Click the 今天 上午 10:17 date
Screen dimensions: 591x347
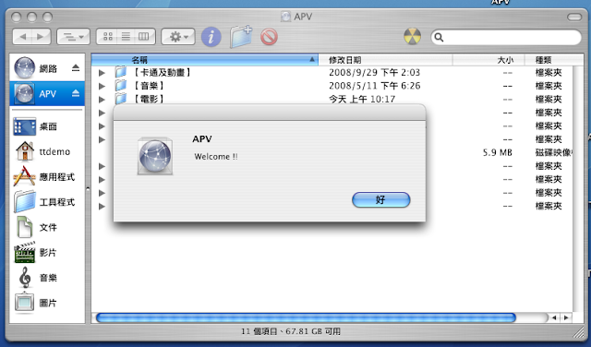[362, 99]
